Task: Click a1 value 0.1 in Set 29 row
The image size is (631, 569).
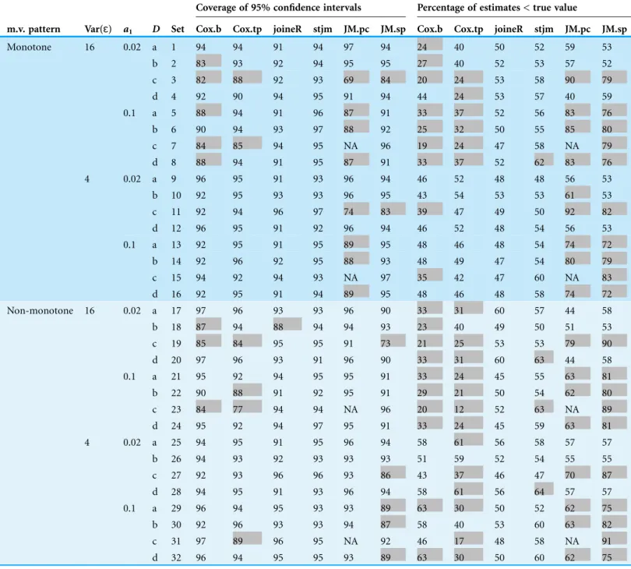Action: (x=129, y=509)
